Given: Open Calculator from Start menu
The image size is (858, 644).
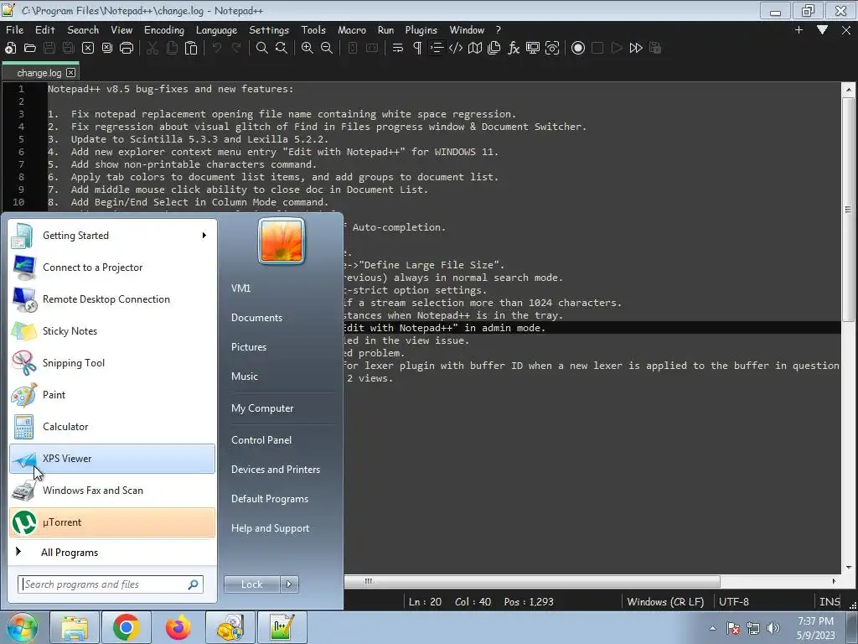Looking at the screenshot, I should [112, 427].
